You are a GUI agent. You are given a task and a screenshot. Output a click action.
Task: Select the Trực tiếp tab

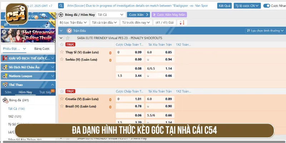46,92
